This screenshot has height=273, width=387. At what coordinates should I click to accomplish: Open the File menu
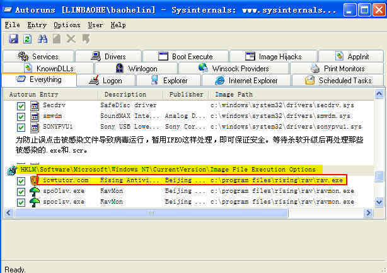(x=13, y=25)
